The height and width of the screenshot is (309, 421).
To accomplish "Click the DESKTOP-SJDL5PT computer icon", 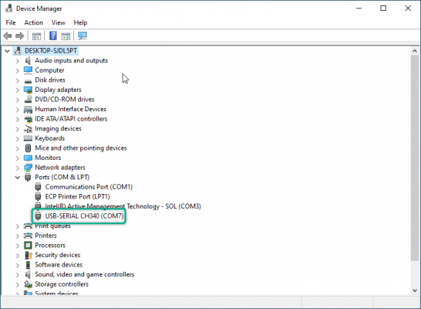I will (x=18, y=50).
